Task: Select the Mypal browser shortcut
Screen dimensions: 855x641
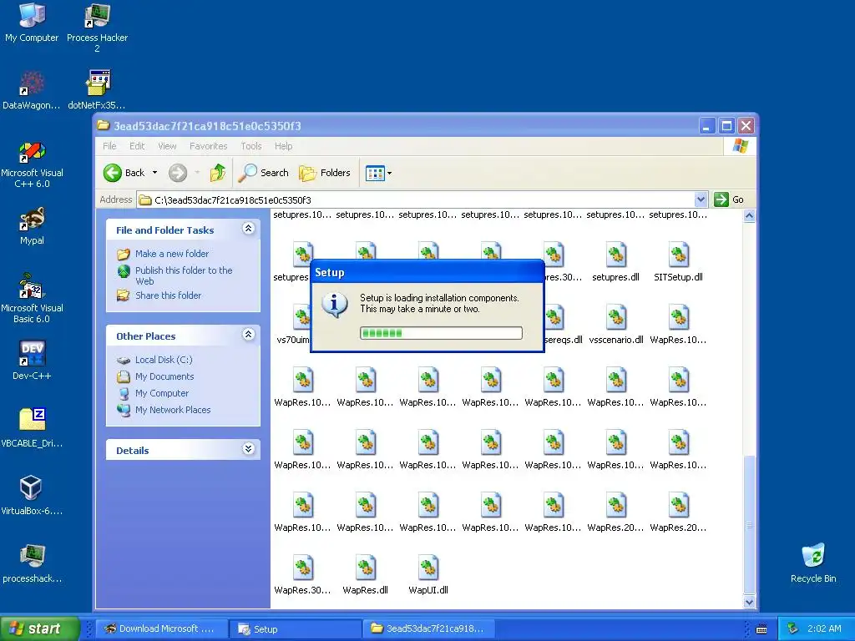Action: pos(32,226)
